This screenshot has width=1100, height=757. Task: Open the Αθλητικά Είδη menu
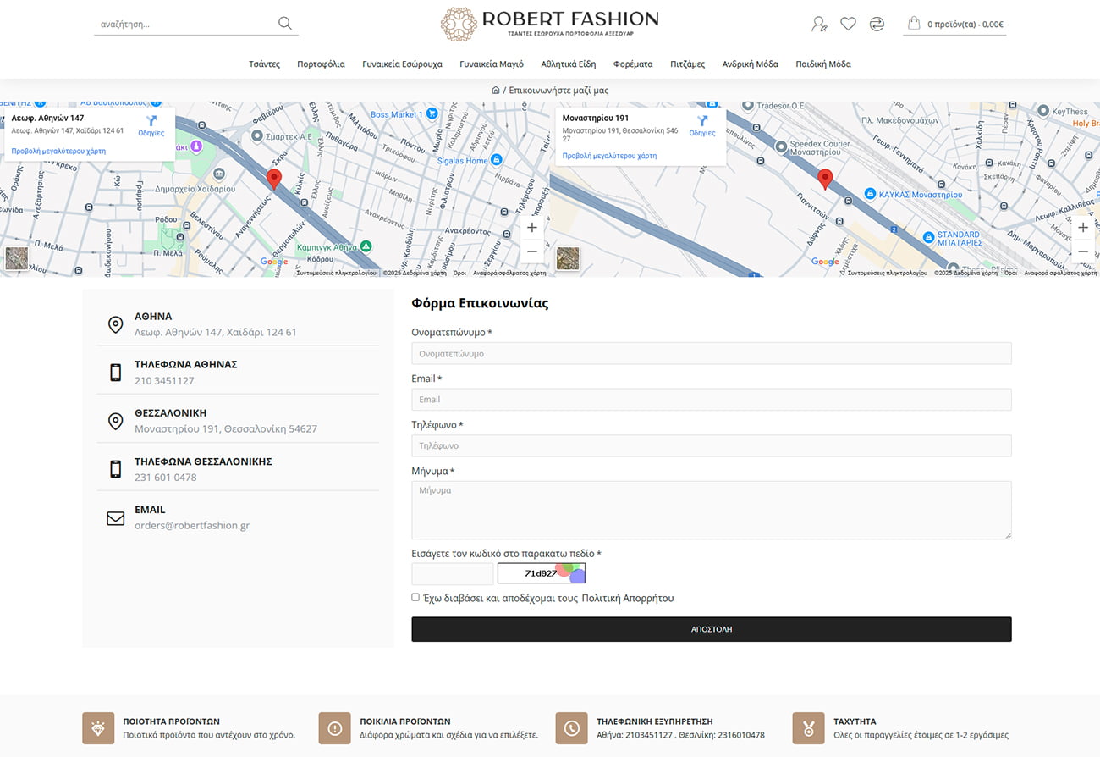[569, 64]
